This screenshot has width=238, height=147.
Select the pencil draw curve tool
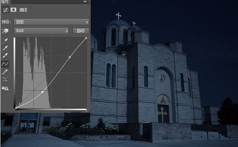pos(5,72)
